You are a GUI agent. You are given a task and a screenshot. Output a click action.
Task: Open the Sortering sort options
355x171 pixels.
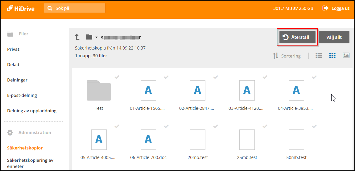[287, 56]
